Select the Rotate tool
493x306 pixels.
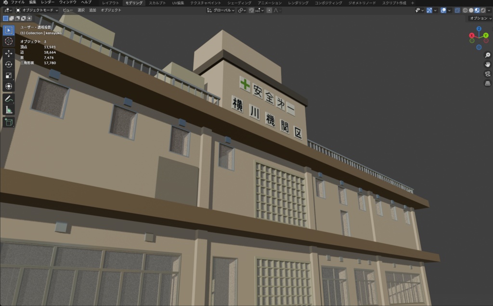coord(9,64)
